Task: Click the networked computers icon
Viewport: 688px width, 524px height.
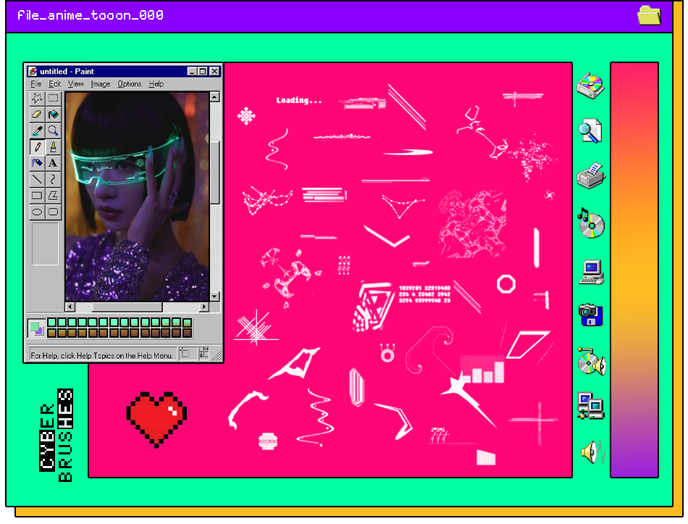Action: (x=591, y=405)
